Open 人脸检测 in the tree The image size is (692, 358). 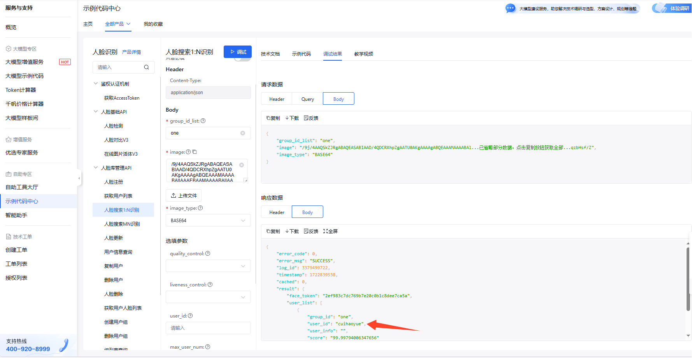point(114,126)
